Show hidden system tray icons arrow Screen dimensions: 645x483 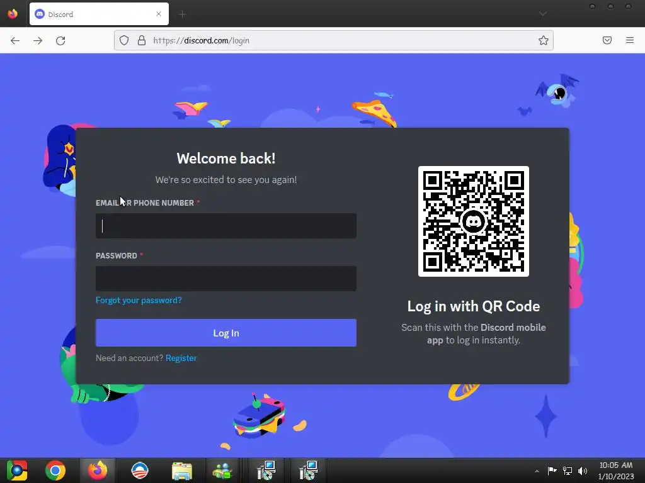click(537, 471)
